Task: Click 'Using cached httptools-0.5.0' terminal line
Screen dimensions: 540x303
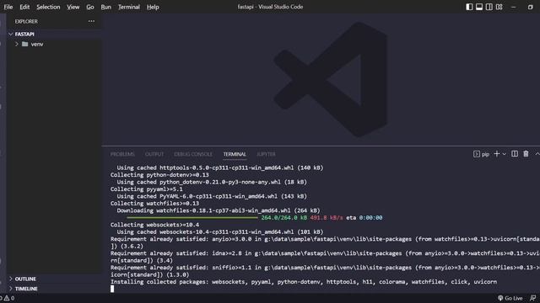Action: point(220,167)
